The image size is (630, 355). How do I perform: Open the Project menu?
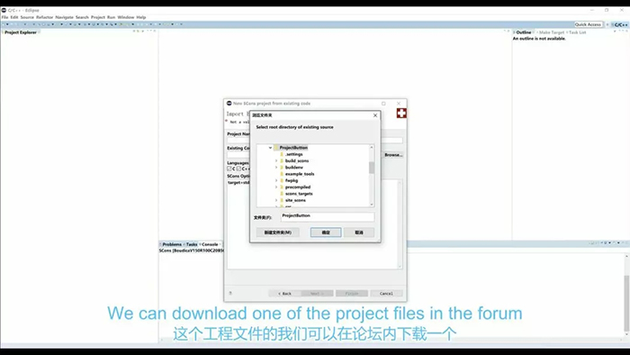98,17
